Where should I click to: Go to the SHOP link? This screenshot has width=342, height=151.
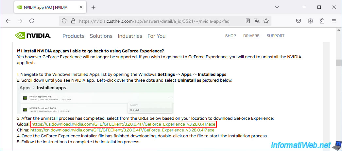point(231,36)
